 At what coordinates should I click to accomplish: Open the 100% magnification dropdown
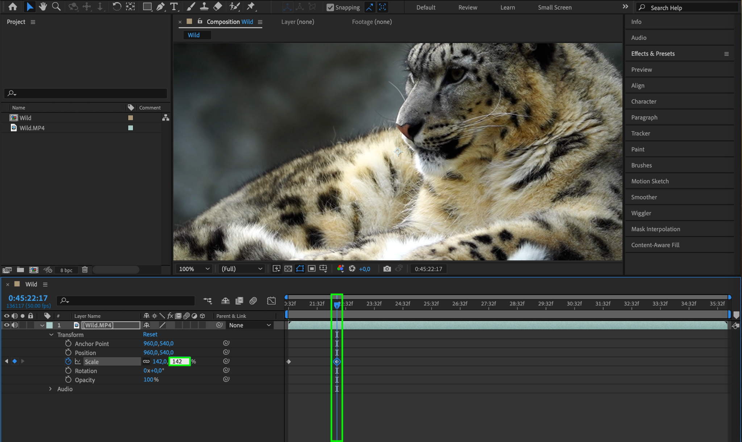pos(194,269)
